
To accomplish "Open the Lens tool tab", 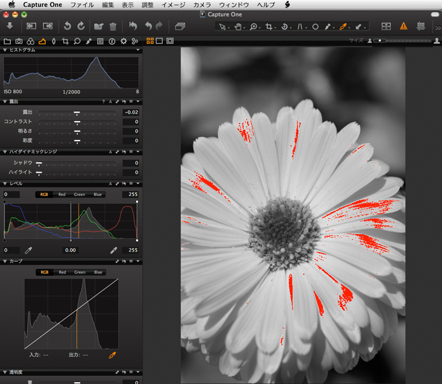I will [54, 42].
